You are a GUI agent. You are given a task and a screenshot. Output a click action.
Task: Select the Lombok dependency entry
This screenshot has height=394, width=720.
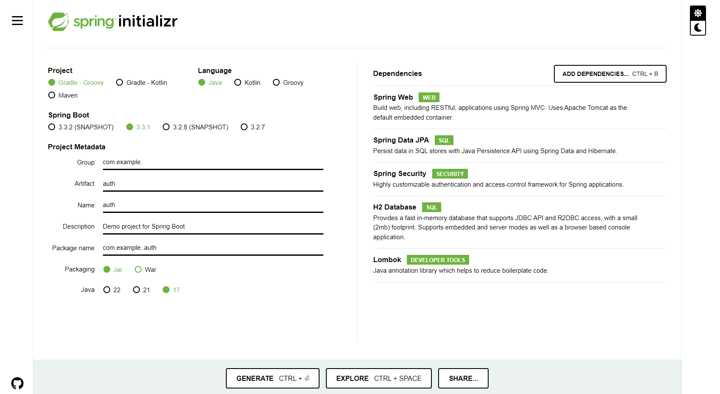click(x=520, y=265)
